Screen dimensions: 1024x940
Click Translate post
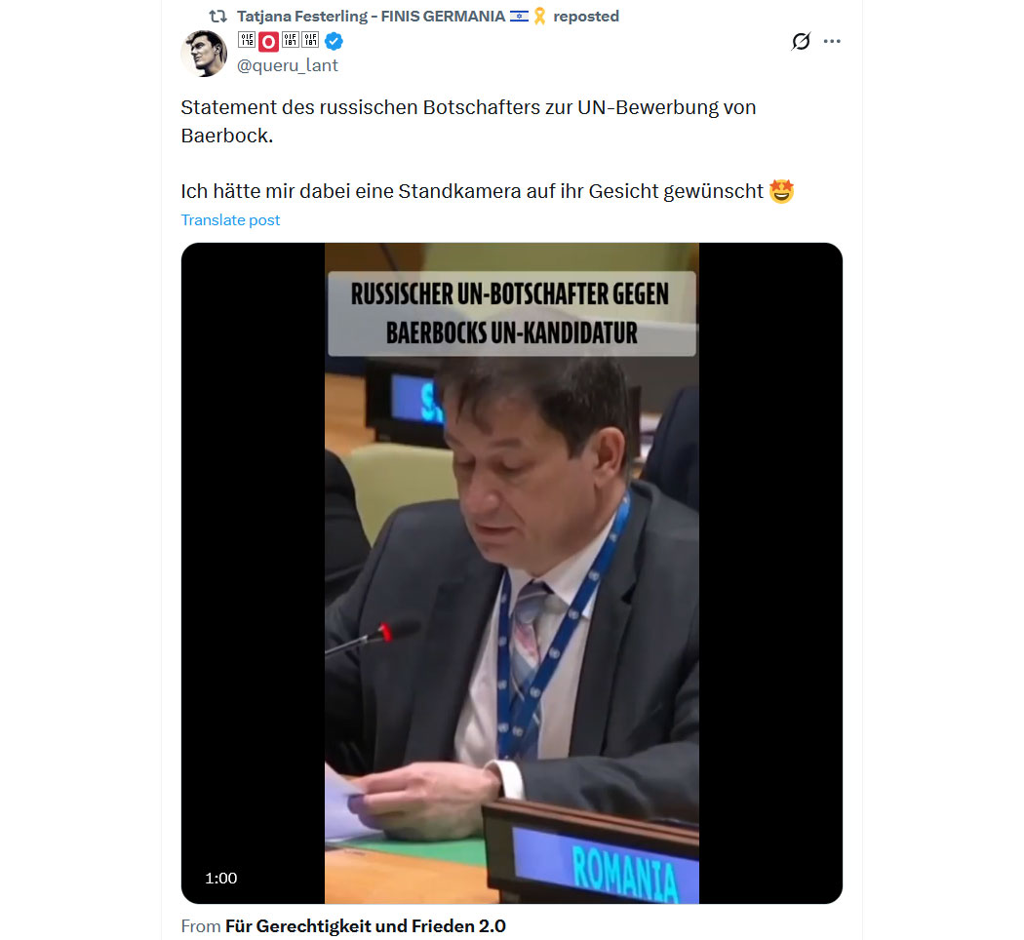pos(230,220)
